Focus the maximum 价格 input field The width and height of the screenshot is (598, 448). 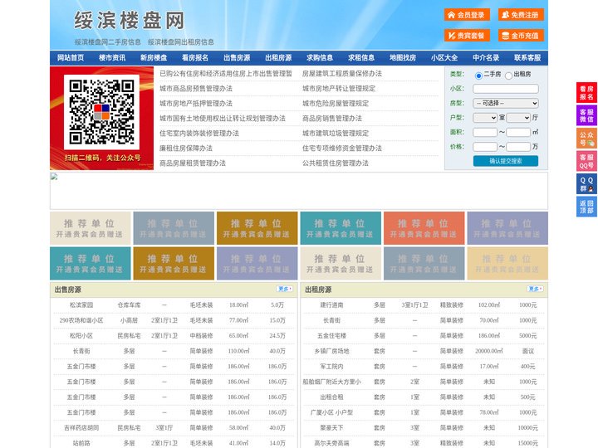[x=518, y=147]
